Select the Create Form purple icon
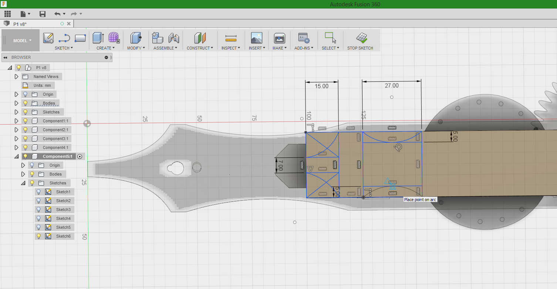This screenshot has width=557, height=289. [x=114, y=38]
